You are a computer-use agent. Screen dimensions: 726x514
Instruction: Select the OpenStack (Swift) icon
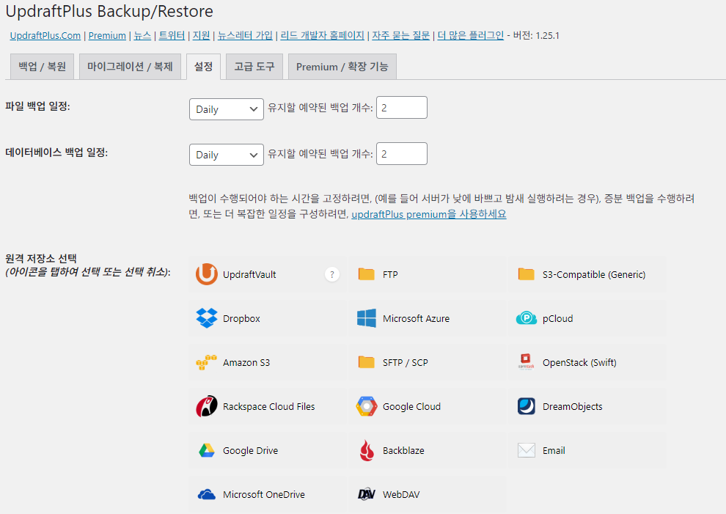(x=526, y=362)
